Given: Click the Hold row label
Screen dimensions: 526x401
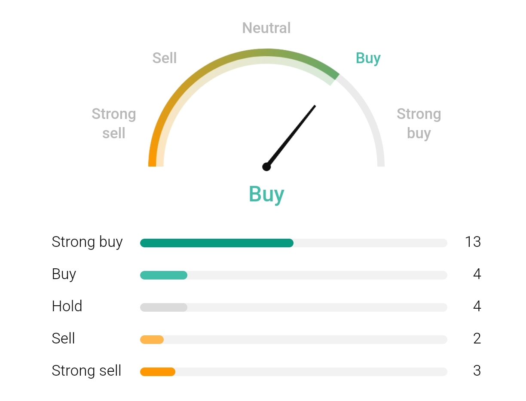Looking at the screenshot, I should tap(67, 306).
